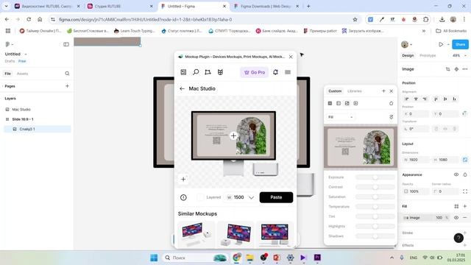
Task: Click the Windows Start button
Action: (x=154, y=258)
